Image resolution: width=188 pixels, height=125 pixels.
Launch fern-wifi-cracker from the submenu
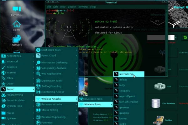click(x=128, y=102)
